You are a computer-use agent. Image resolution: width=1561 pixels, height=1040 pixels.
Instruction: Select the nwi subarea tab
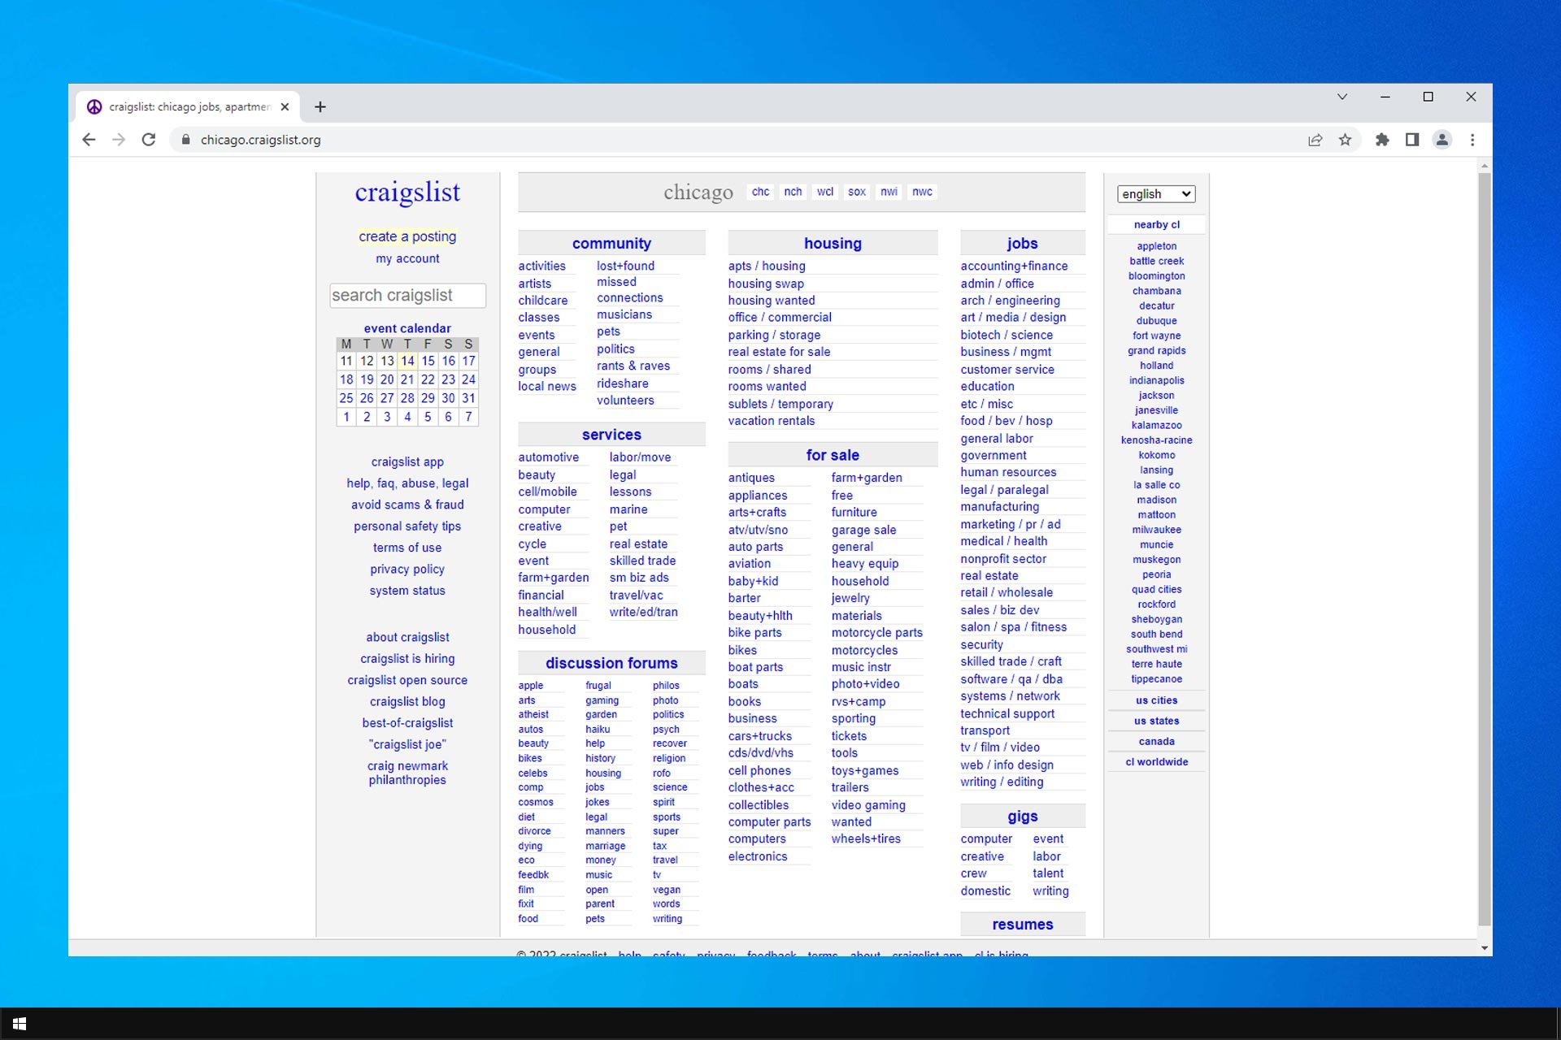tap(889, 192)
